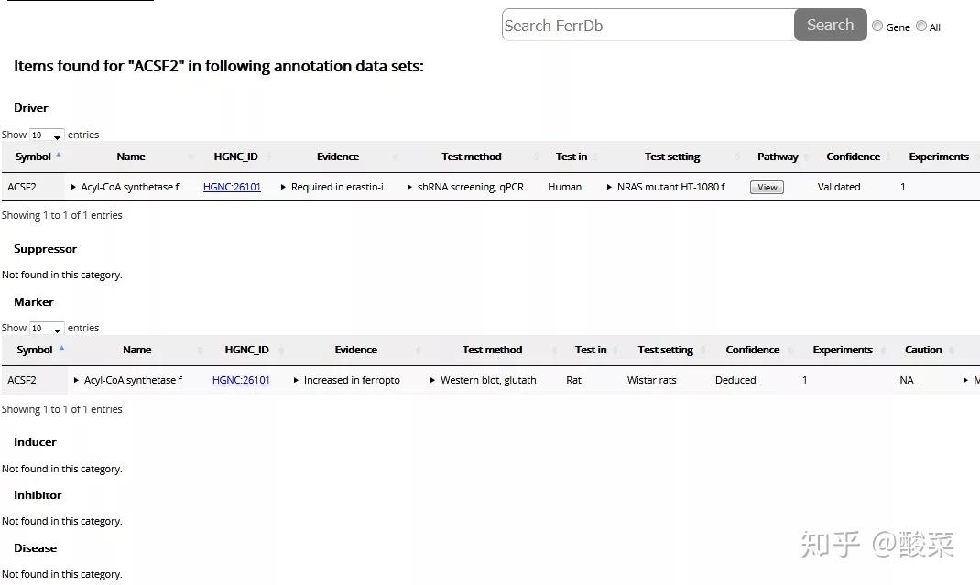Viewport: 980px width, 585px height.
Task: Open HGNC:26101 link in Driver table
Action: pyautogui.click(x=232, y=187)
